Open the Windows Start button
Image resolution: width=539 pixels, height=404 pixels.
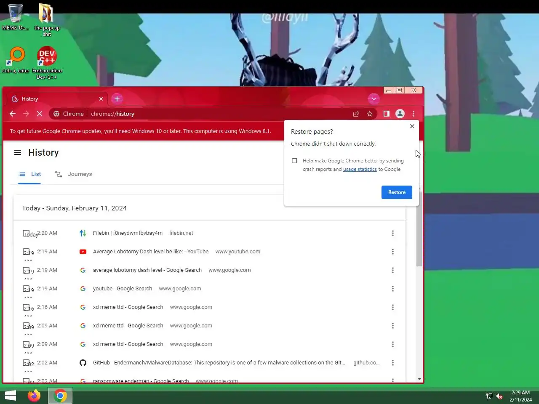(x=11, y=396)
